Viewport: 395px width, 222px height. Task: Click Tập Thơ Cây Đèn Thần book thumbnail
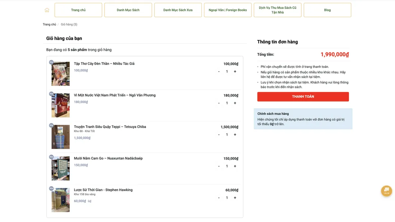tap(60, 74)
